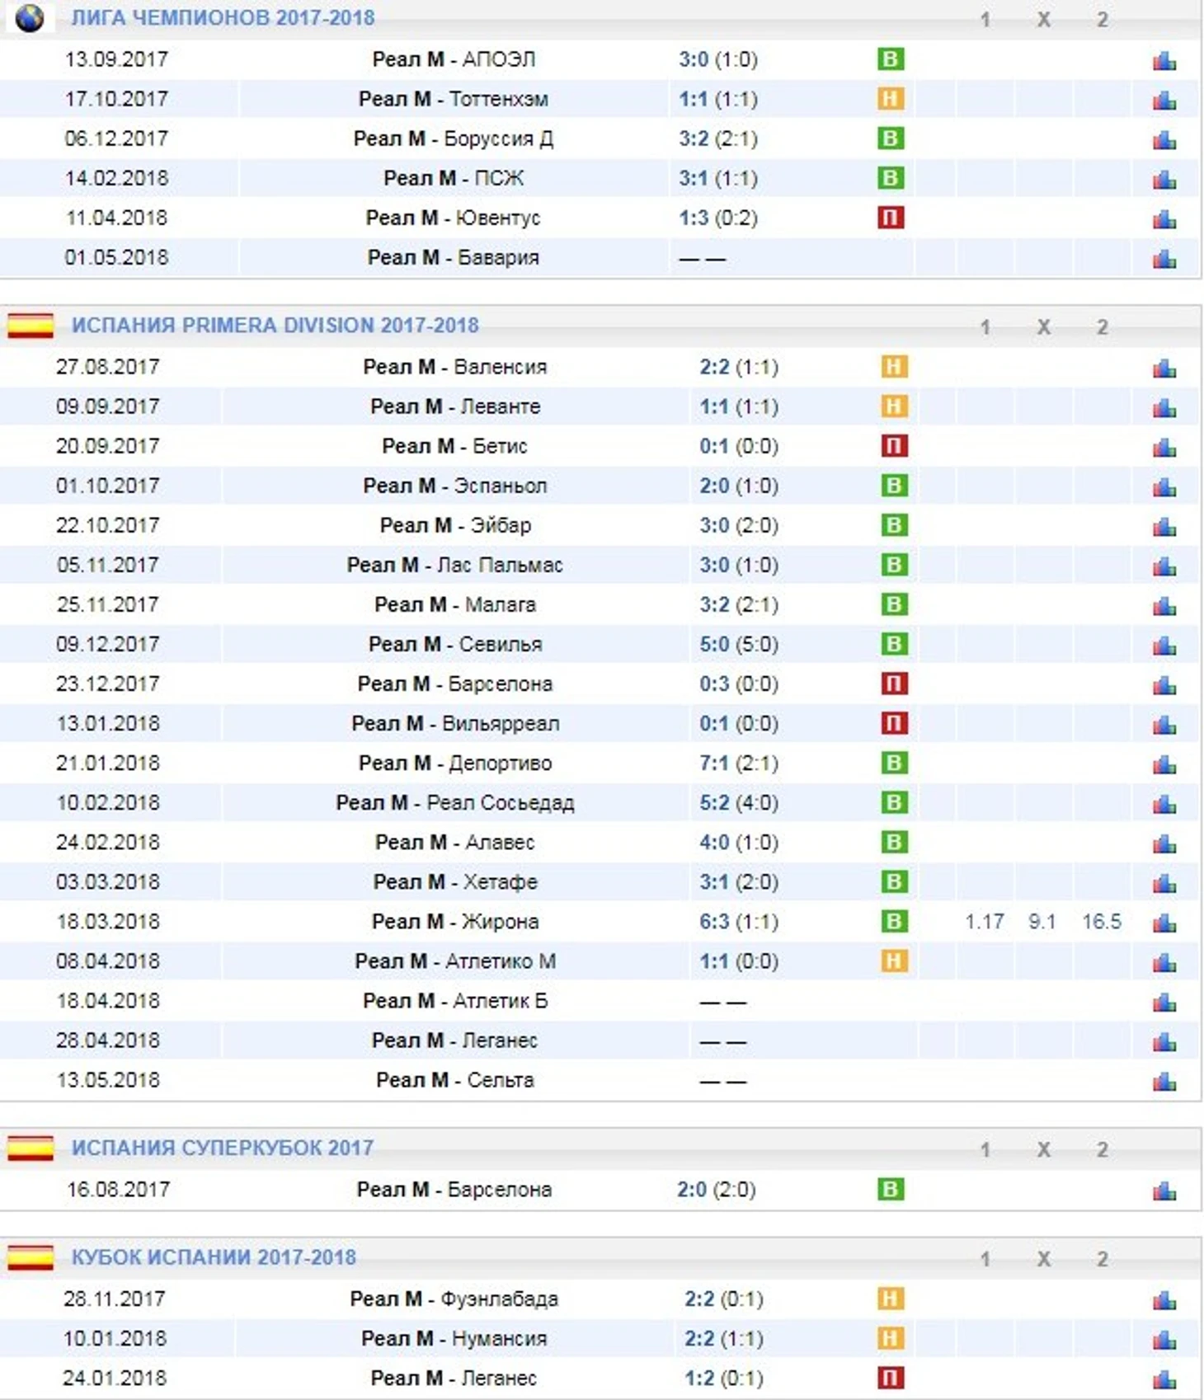Screen dimensions: 1204x1400
Task: Open the Кубок Испании 2017-2018 link
Action: coord(214,1257)
